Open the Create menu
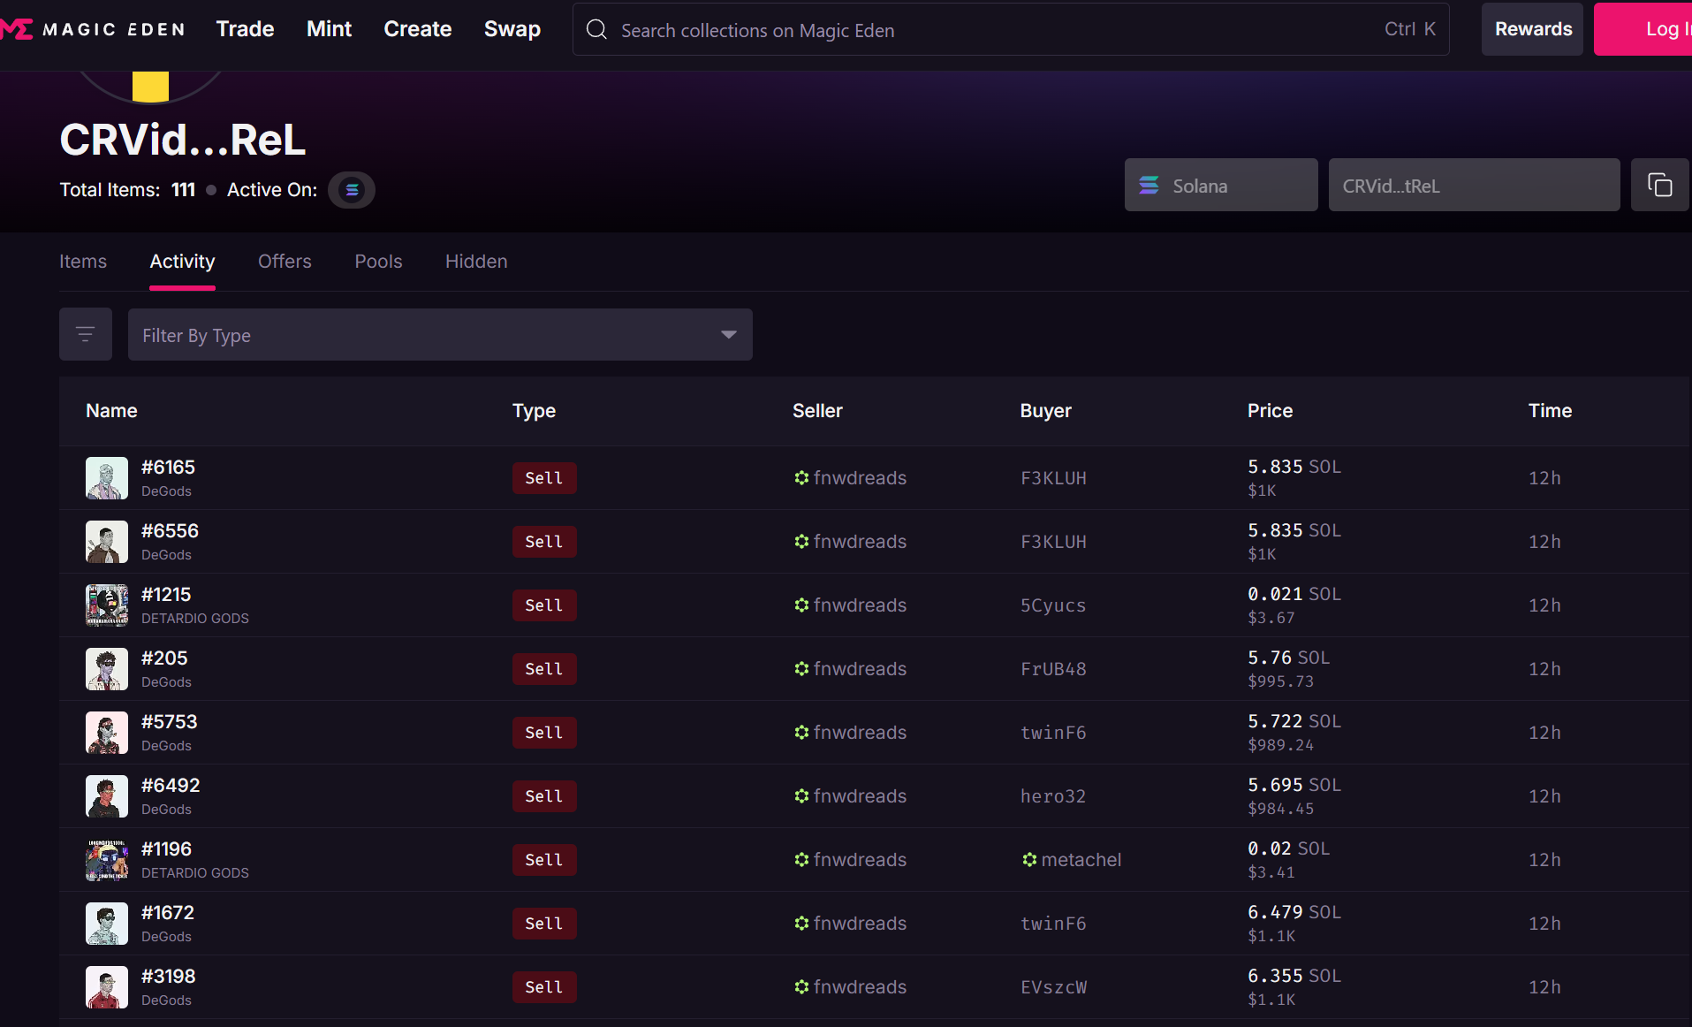Viewport: 1692px width, 1027px height. [418, 29]
